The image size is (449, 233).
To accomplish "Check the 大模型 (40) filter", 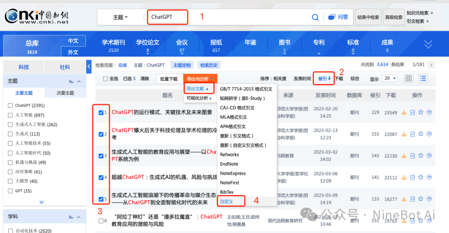I will pyautogui.click(x=10, y=181).
